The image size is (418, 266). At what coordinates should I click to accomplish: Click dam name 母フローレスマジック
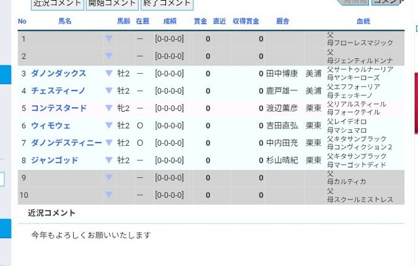tap(360, 43)
